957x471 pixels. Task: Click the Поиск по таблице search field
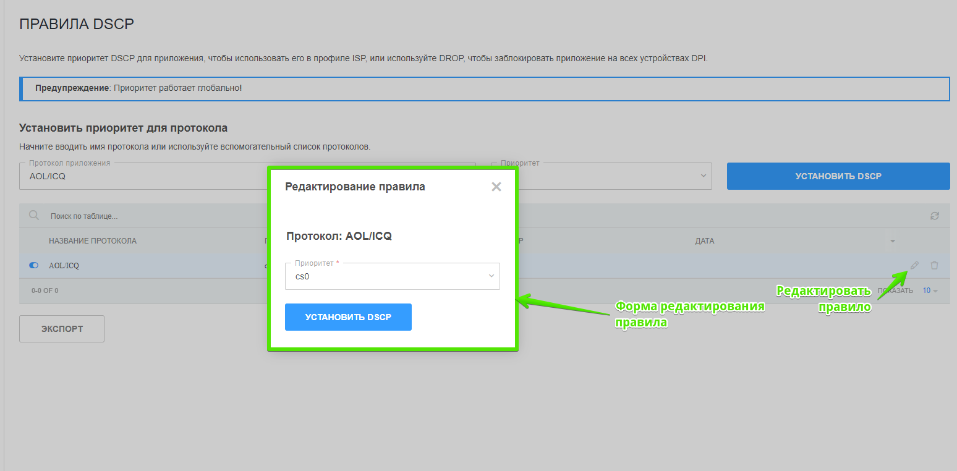pos(148,216)
